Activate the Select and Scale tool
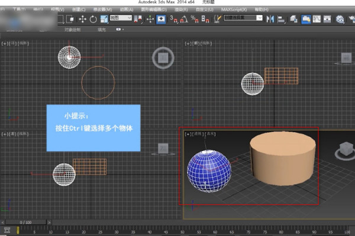The image size is (355, 236). [104, 19]
